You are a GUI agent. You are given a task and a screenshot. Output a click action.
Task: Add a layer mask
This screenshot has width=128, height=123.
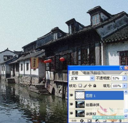point(89,121)
